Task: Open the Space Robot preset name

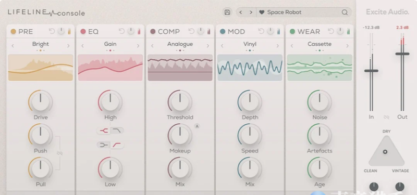Action: point(284,12)
